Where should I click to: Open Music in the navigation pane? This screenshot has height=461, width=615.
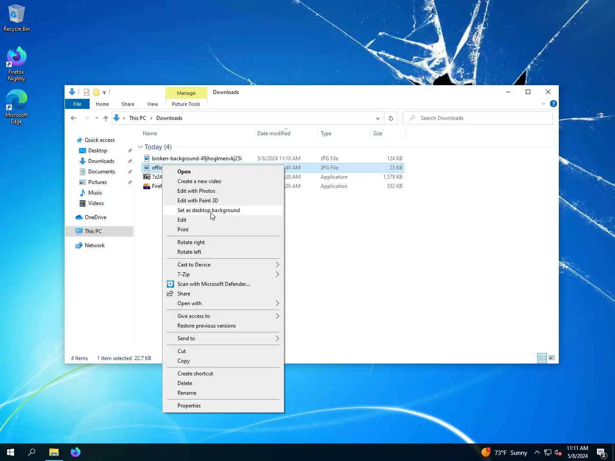point(95,193)
